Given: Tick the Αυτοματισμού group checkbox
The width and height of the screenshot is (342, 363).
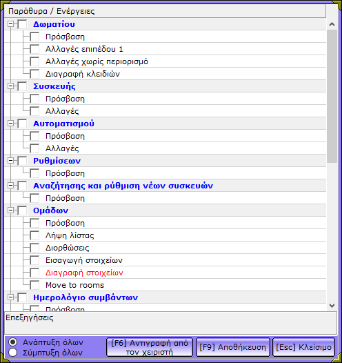Looking at the screenshot, I should (x=23, y=124).
